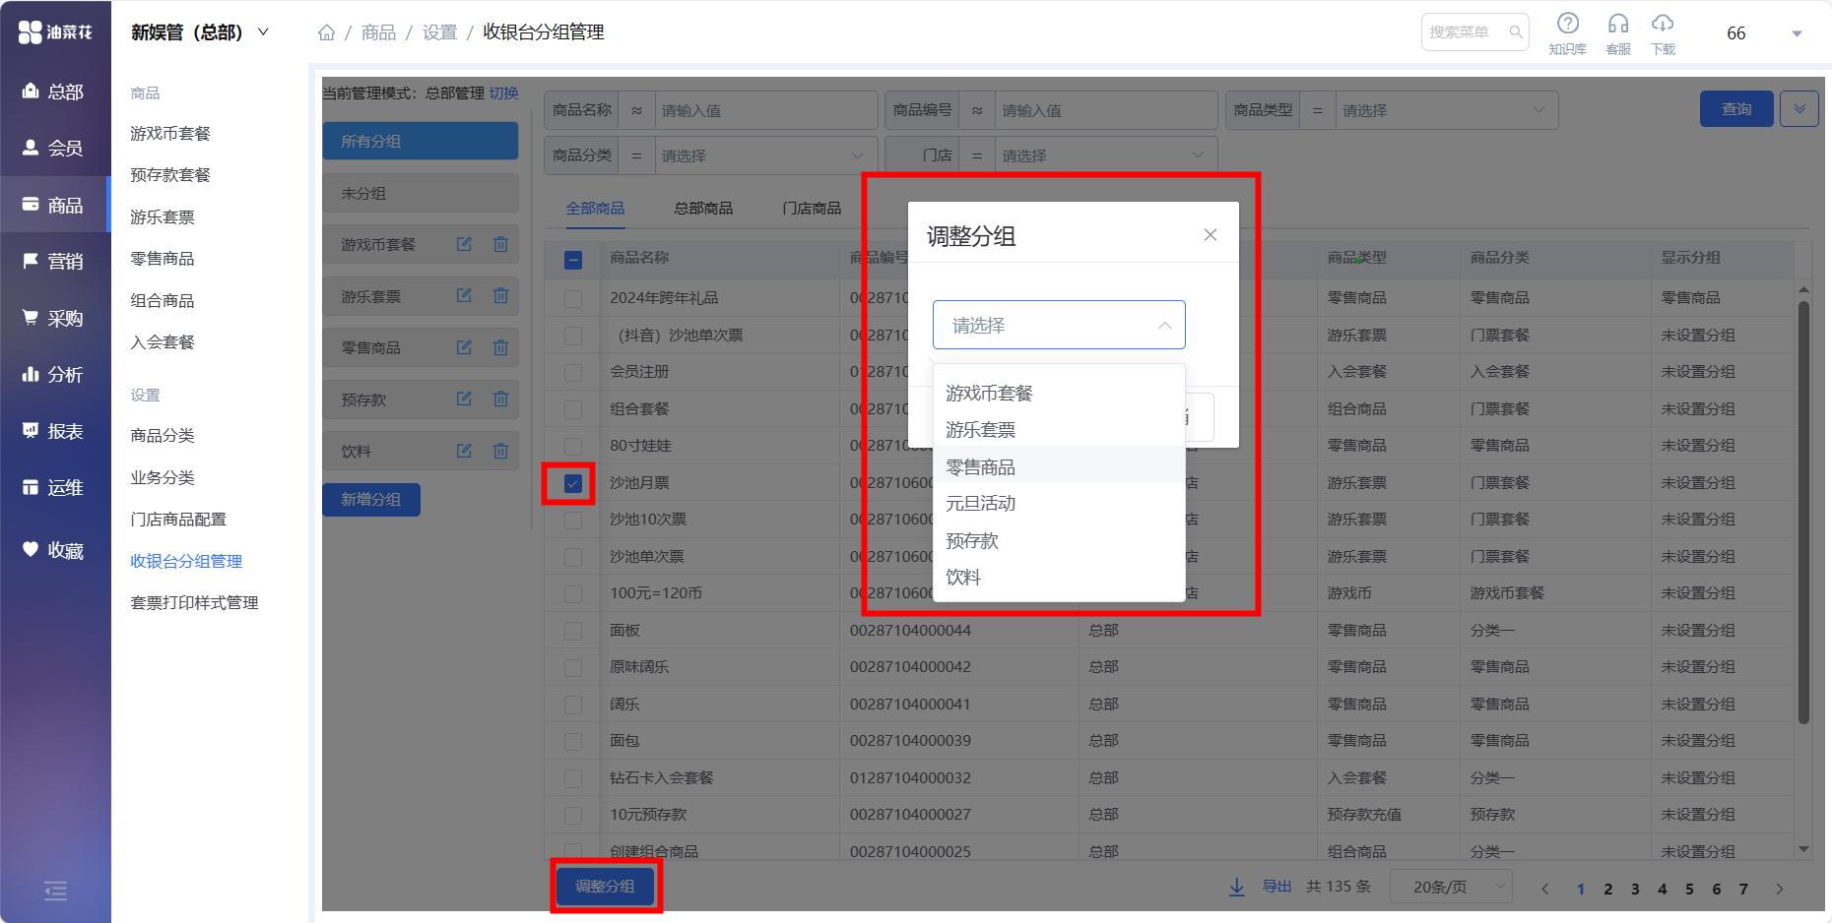Toggle the select-all header checkbox
The width and height of the screenshot is (1832, 923).
tap(573, 260)
